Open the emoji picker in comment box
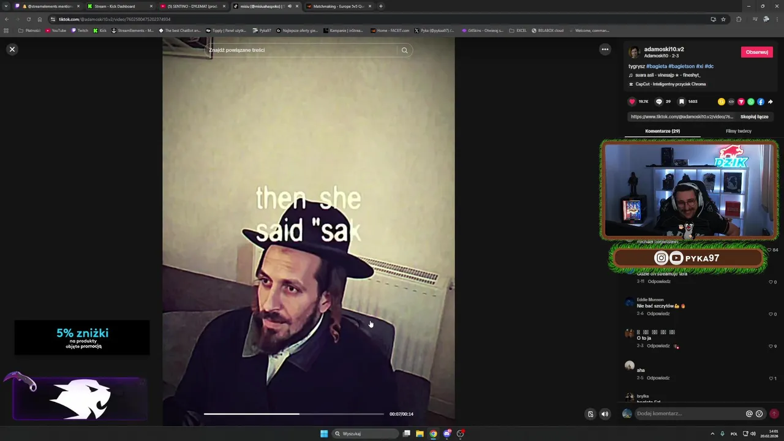Viewport: 784px width, 441px height. tap(759, 414)
